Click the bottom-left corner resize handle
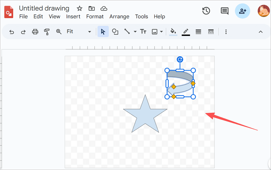Image resolution: width=271 pixels, height=170 pixels. (x=167, y=97)
